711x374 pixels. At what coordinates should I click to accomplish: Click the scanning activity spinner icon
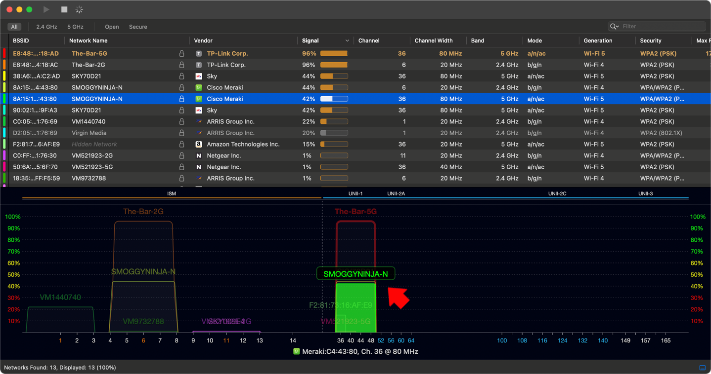click(79, 9)
